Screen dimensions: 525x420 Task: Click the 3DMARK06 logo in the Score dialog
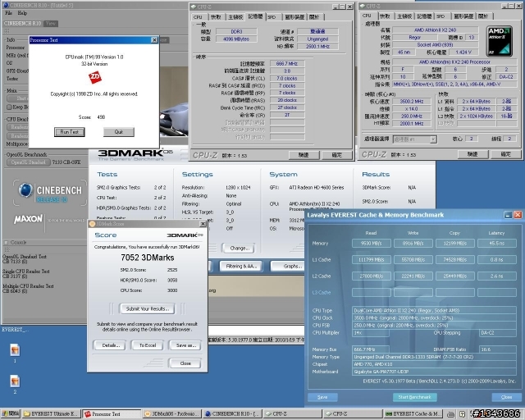pyautogui.click(x=185, y=235)
